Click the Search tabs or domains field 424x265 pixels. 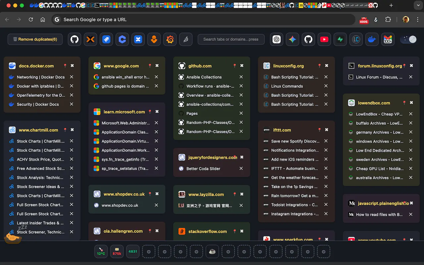tap(231, 39)
